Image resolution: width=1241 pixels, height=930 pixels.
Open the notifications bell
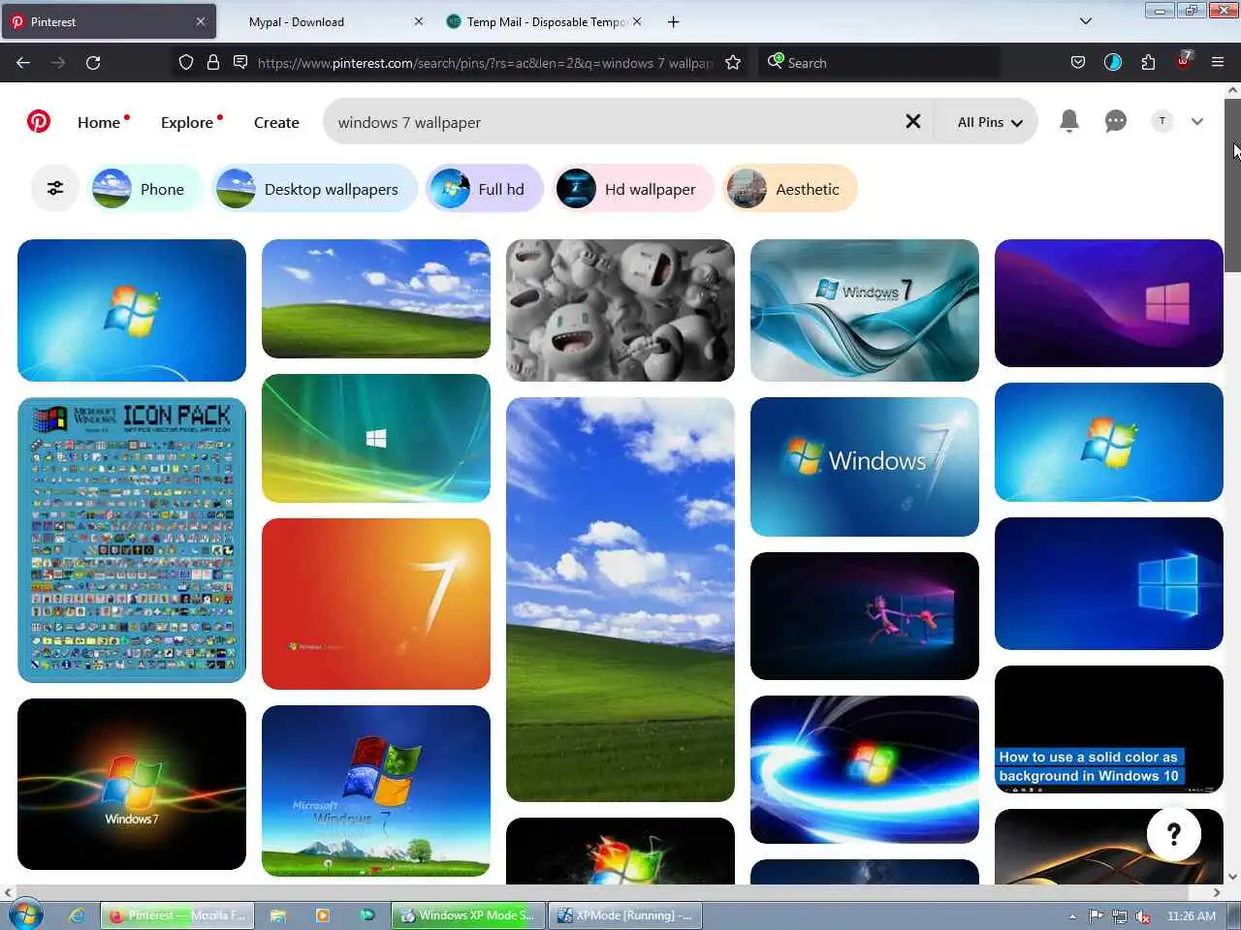pos(1069,121)
